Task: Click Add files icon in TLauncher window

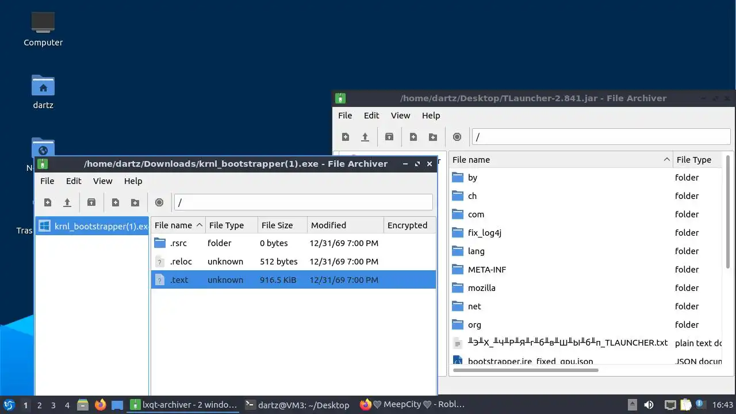Action: pos(413,137)
